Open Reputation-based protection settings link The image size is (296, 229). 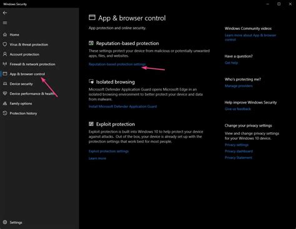pos(117,64)
